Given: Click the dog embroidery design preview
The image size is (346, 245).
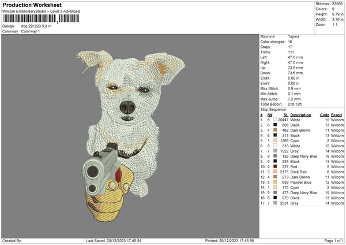Looking at the screenshot, I should (x=130, y=136).
